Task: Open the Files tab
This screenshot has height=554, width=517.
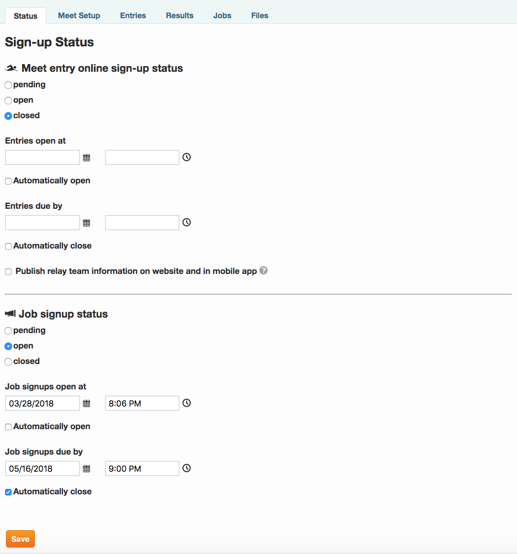Action: click(260, 15)
